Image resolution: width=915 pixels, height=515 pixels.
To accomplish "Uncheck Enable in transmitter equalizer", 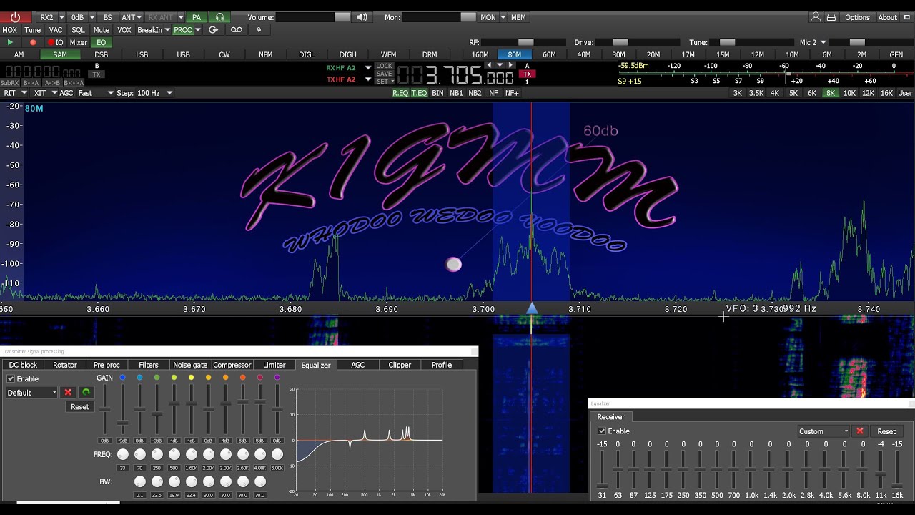I will click(11, 378).
